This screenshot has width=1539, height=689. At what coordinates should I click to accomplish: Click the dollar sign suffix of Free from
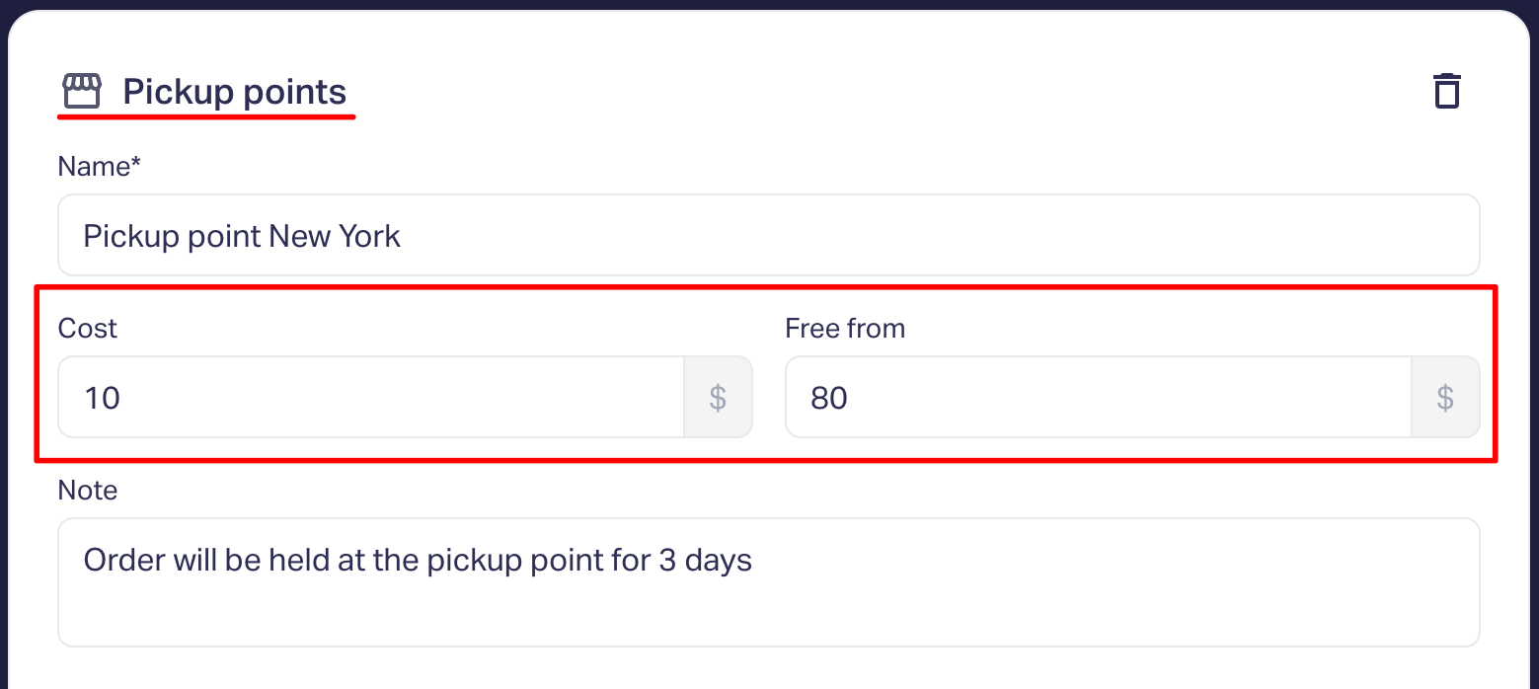tap(1445, 397)
